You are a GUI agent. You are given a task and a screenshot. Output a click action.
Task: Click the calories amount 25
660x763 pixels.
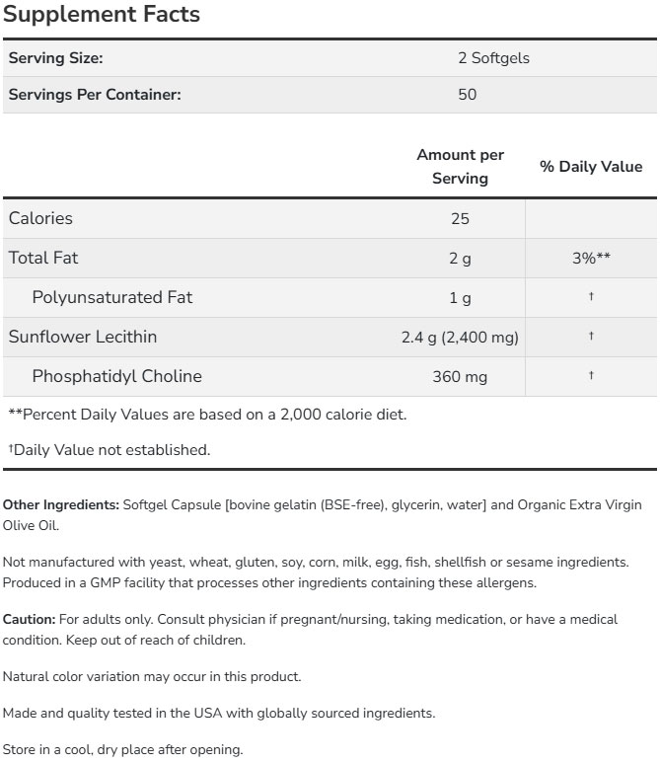point(460,218)
